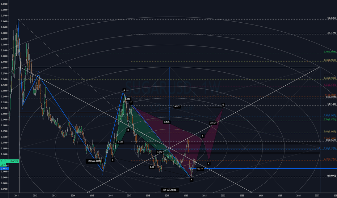Click the 1.272(0.24787) Fibonacci level label
The height and width of the screenshot is (198, 337).
tap(330, 85)
